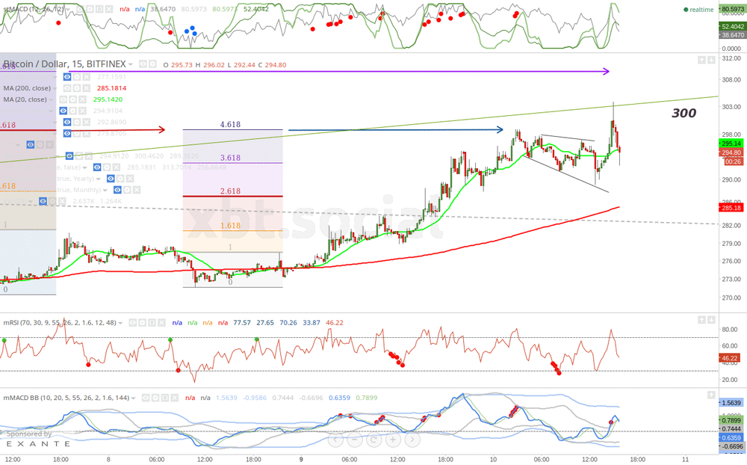Screen dimensions: 747x465
Task: Move main price pane up arrow
Action: click(701, 60)
